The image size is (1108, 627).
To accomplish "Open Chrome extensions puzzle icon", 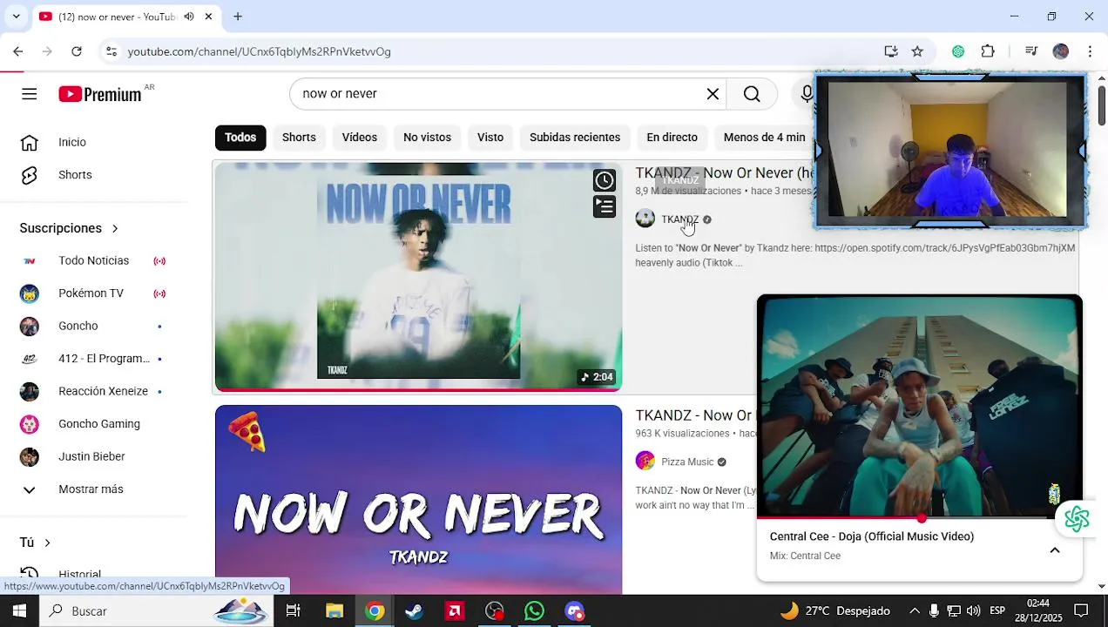I will (x=988, y=51).
